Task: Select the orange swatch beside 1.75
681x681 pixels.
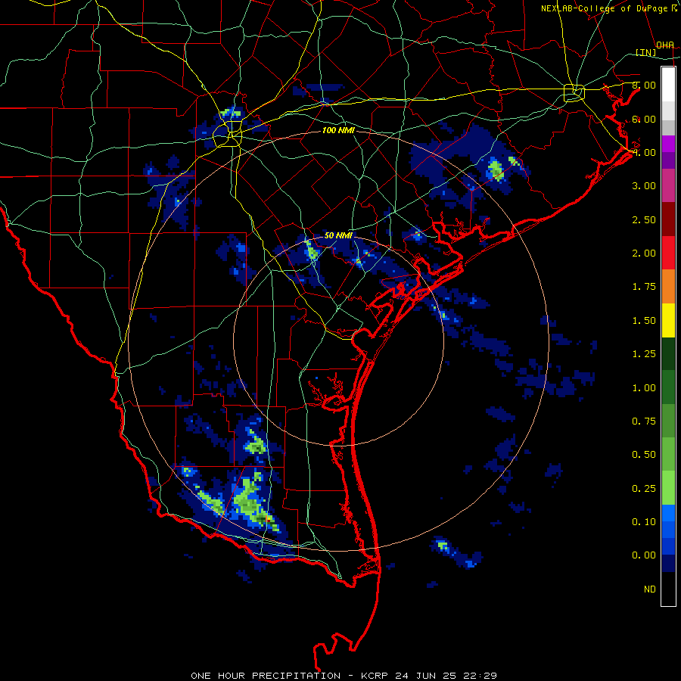Action: click(x=668, y=286)
